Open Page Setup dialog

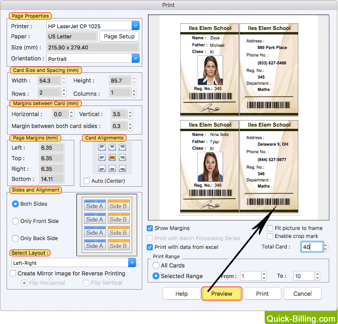119,37
